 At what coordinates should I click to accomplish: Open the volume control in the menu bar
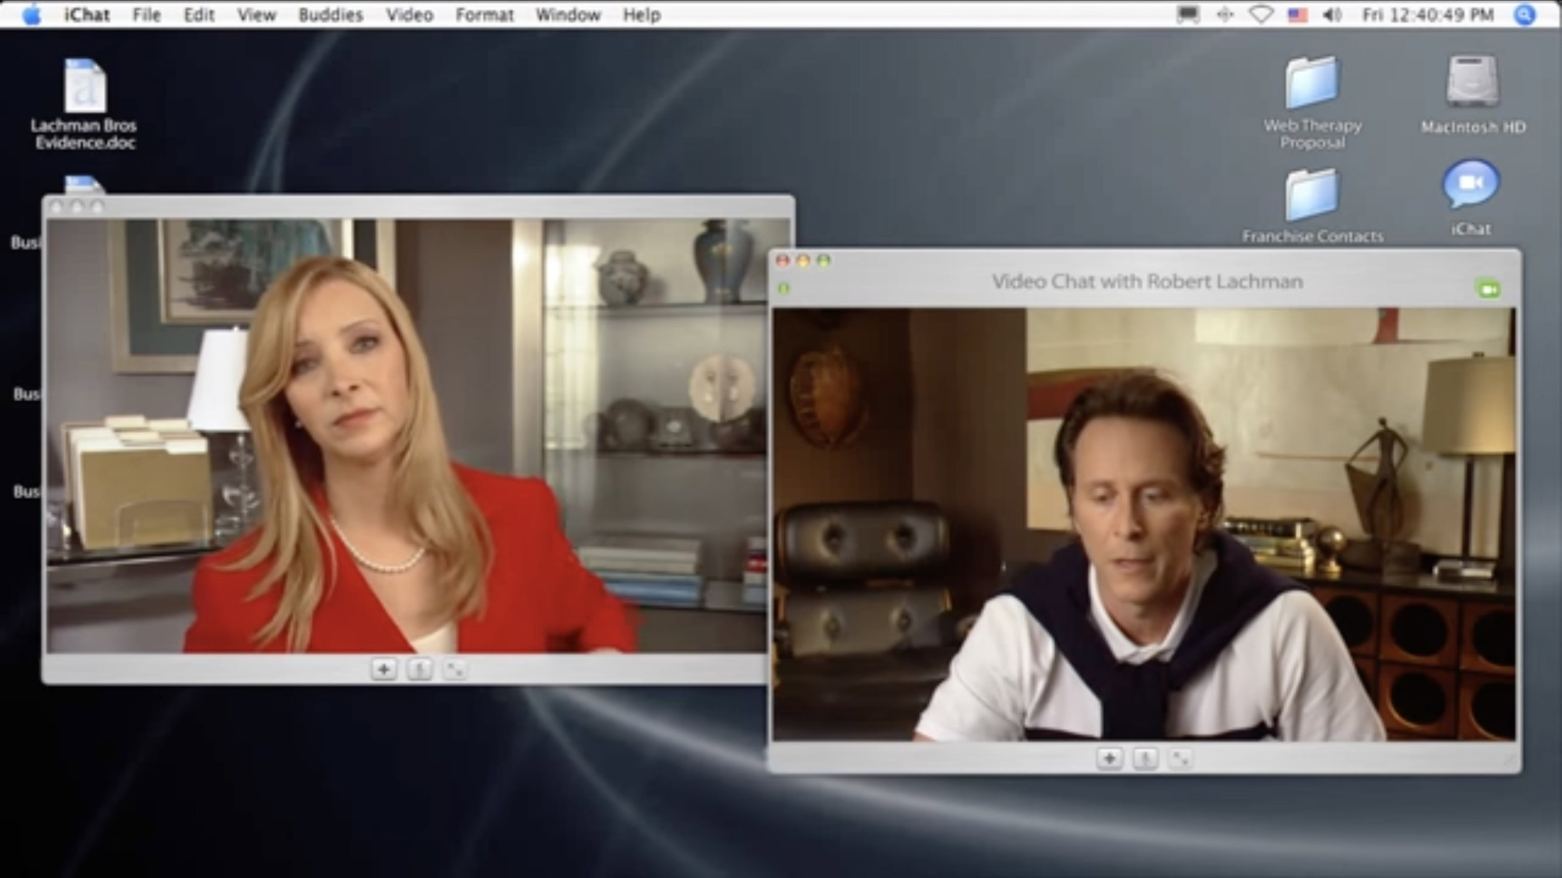click(1332, 14)
